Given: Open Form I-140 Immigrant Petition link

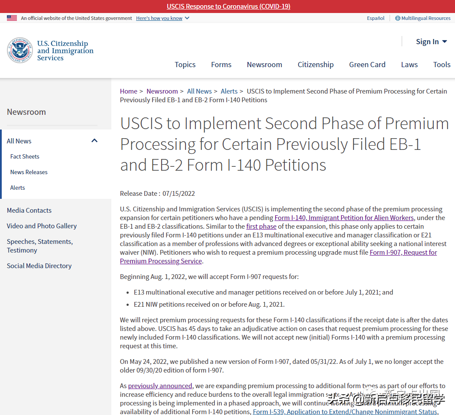Looking at the screenshot, I should coord(344,218).
